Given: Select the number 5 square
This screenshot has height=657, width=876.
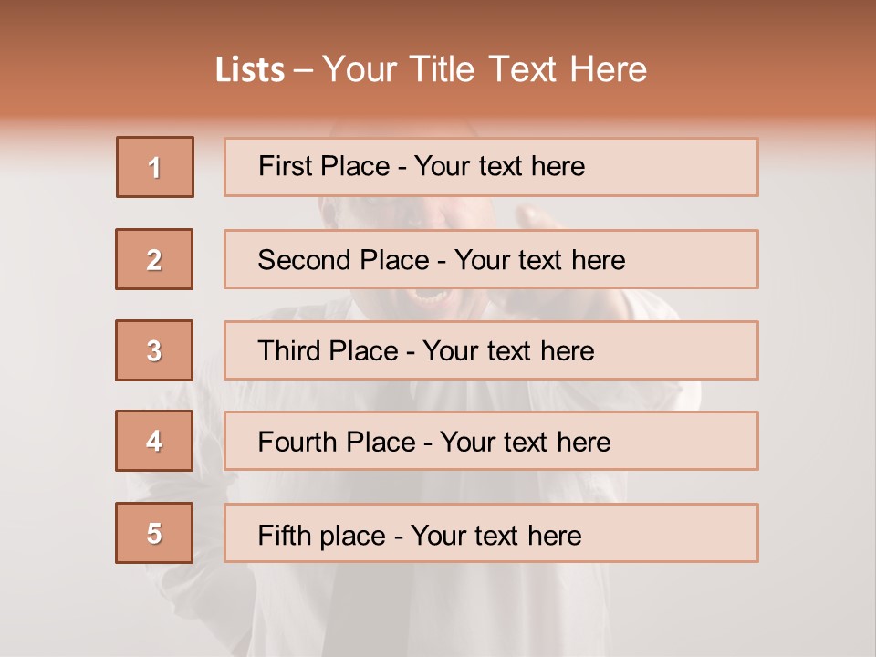Looking at the screenshot, I should [154, 533].
